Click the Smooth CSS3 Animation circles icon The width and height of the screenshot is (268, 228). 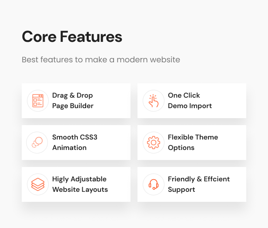pyautogui.click(x=38, y=143)
